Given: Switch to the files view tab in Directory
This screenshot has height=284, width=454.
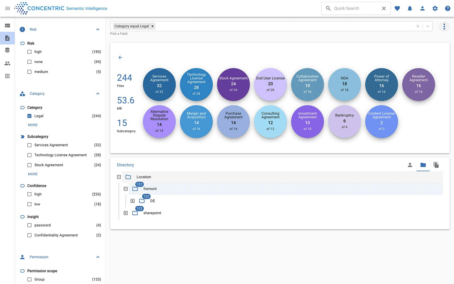Looking at the screenshot, I should (436, 165).
